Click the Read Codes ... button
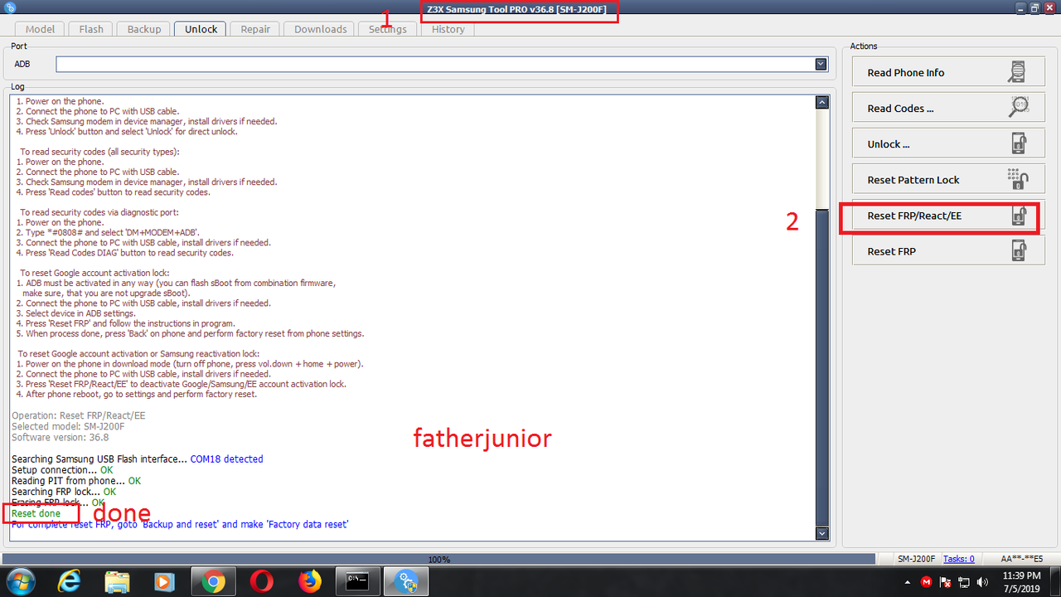The image size is (1061, 597). pyautogui.click(x=948, y=109)
